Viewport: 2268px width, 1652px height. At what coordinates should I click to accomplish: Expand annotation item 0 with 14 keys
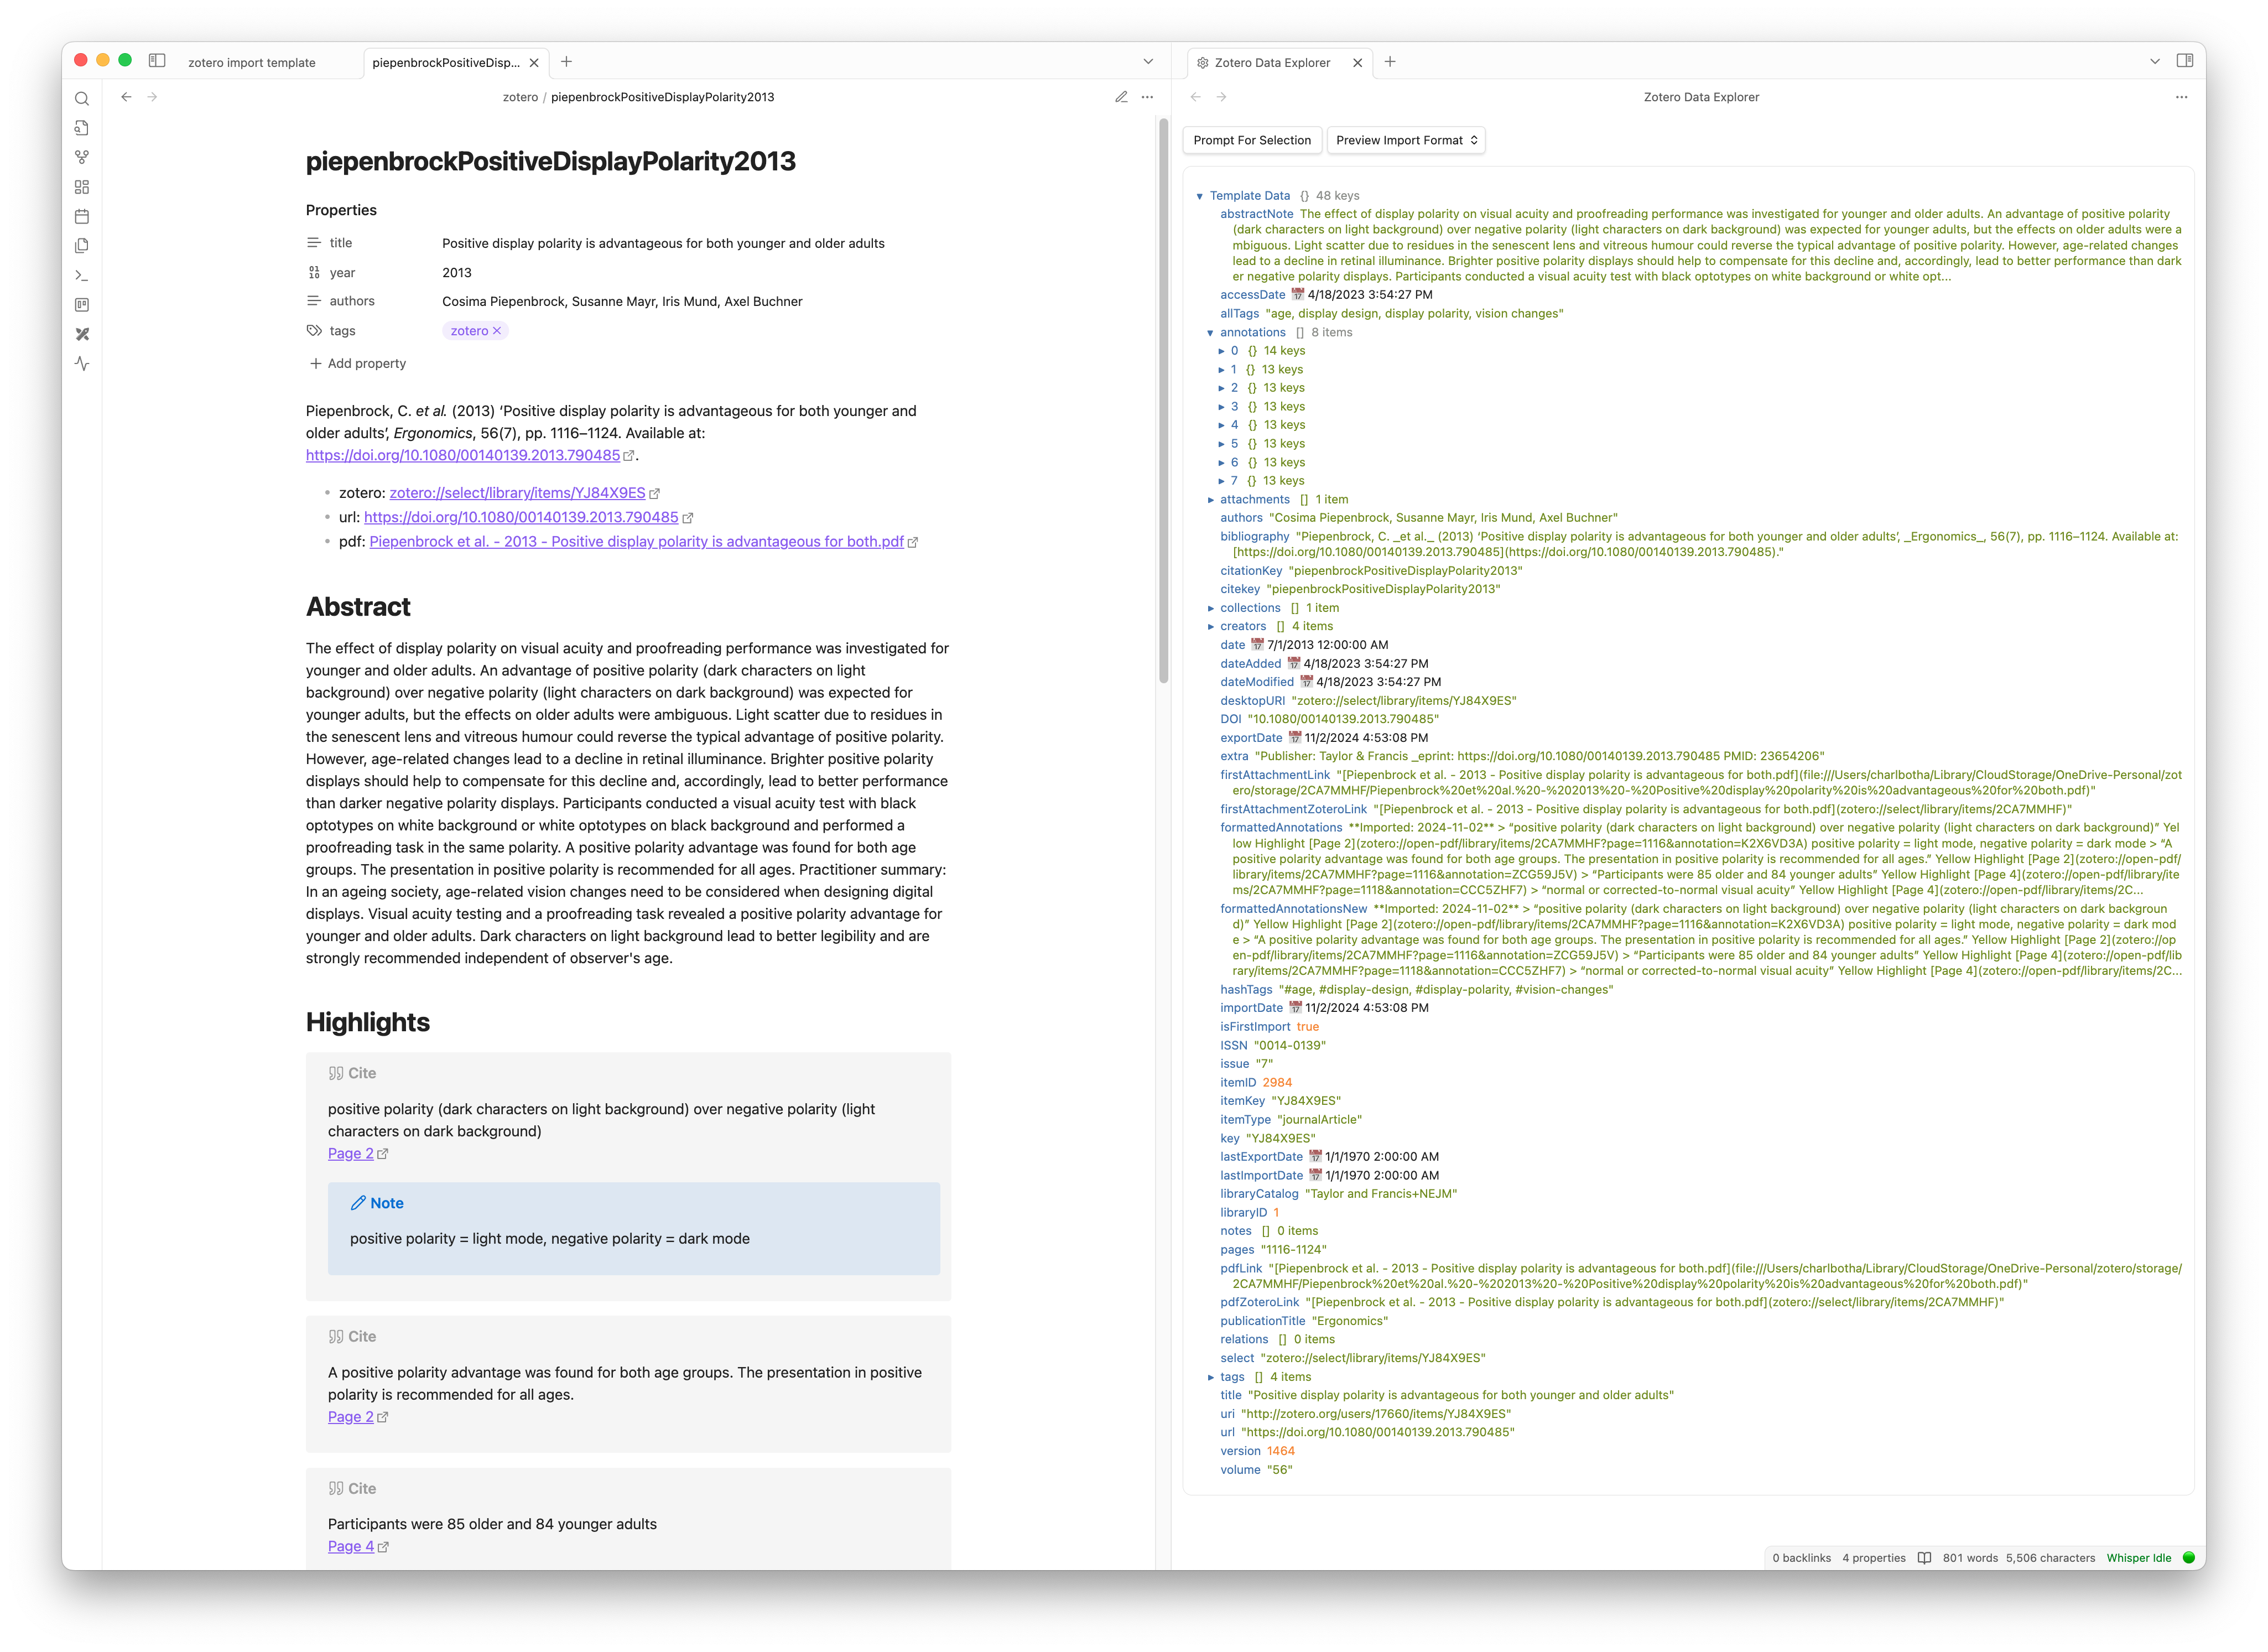(x=1221, y=351)
